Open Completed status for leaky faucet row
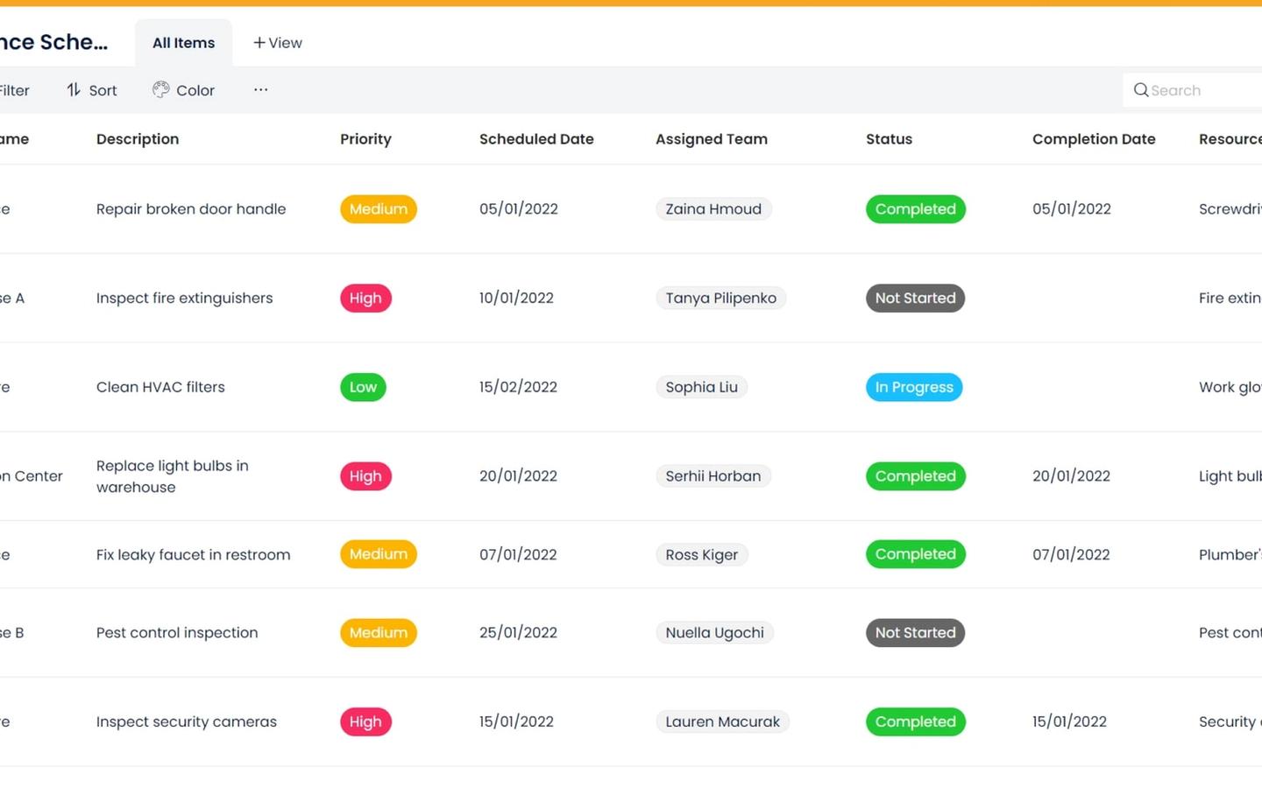Image resolution: width=1262 pixels, height=788 pixels. coord(916,554)
